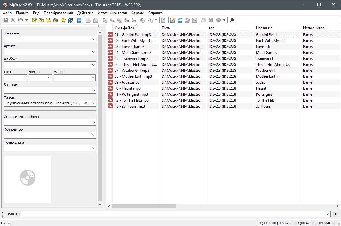
Task: Select file 09 - Judas.mp3
Action: click(x=127, y=82)
